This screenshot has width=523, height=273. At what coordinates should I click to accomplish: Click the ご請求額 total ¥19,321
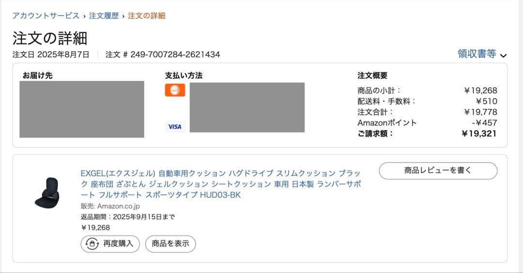click(479, 134)
